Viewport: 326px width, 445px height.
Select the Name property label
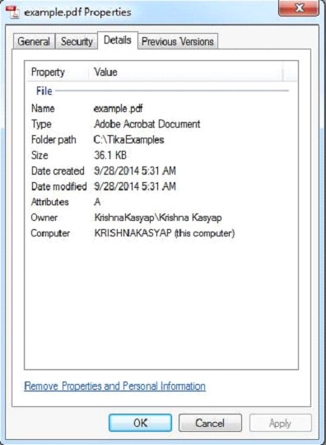[43, 109]
